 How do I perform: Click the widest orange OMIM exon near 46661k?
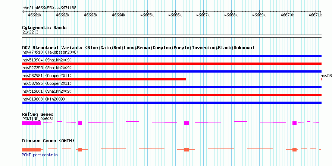point(31,150)
